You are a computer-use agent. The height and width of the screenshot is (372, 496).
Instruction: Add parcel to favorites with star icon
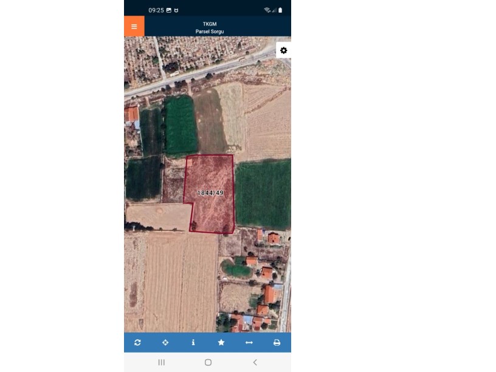(221, 342)
